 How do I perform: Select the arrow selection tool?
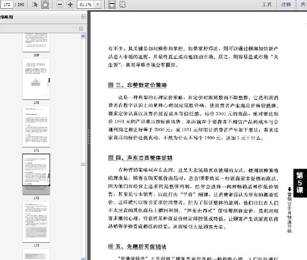click(35, 4)
